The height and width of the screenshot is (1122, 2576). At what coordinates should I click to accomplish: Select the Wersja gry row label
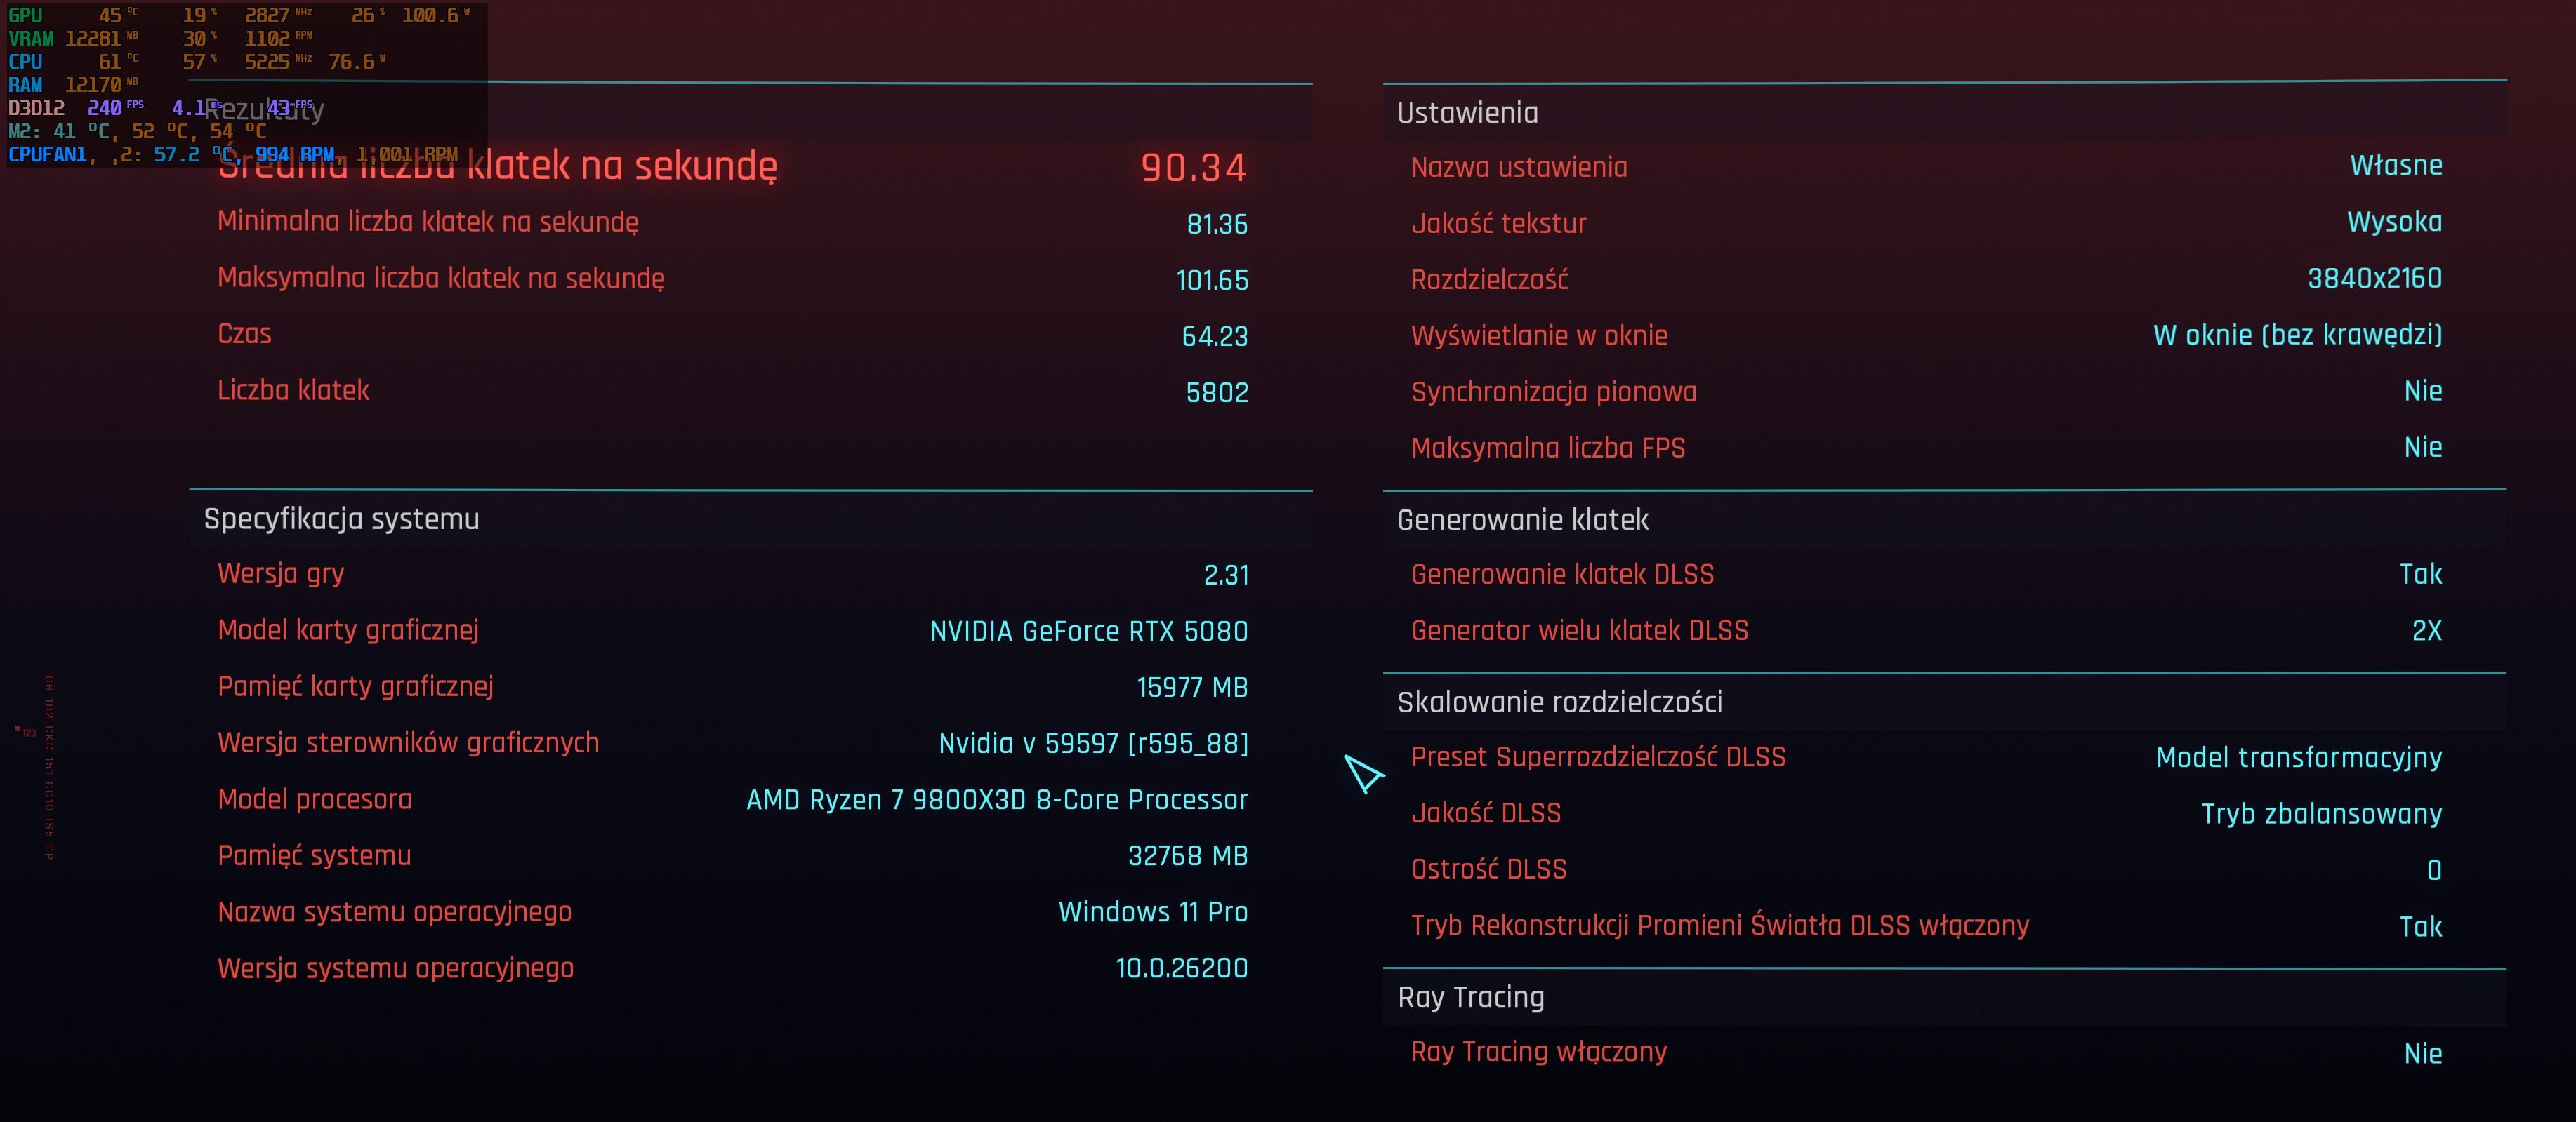point(281,573)
